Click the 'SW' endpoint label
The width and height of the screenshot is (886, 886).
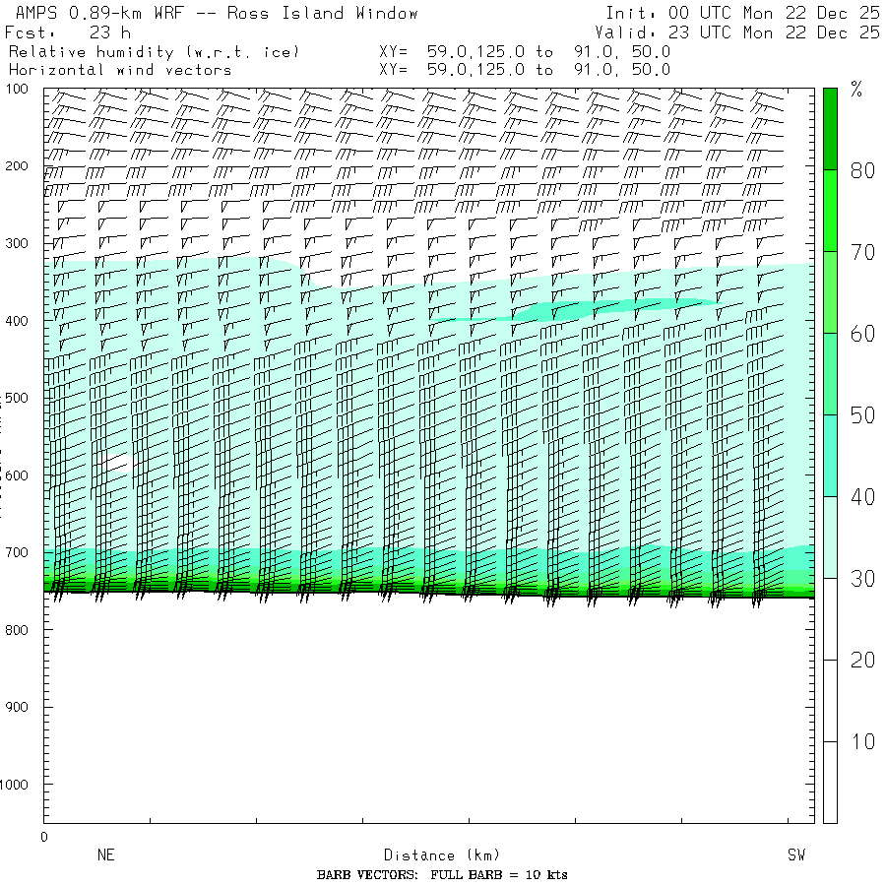pyautogui.click(x=796, y=854)
